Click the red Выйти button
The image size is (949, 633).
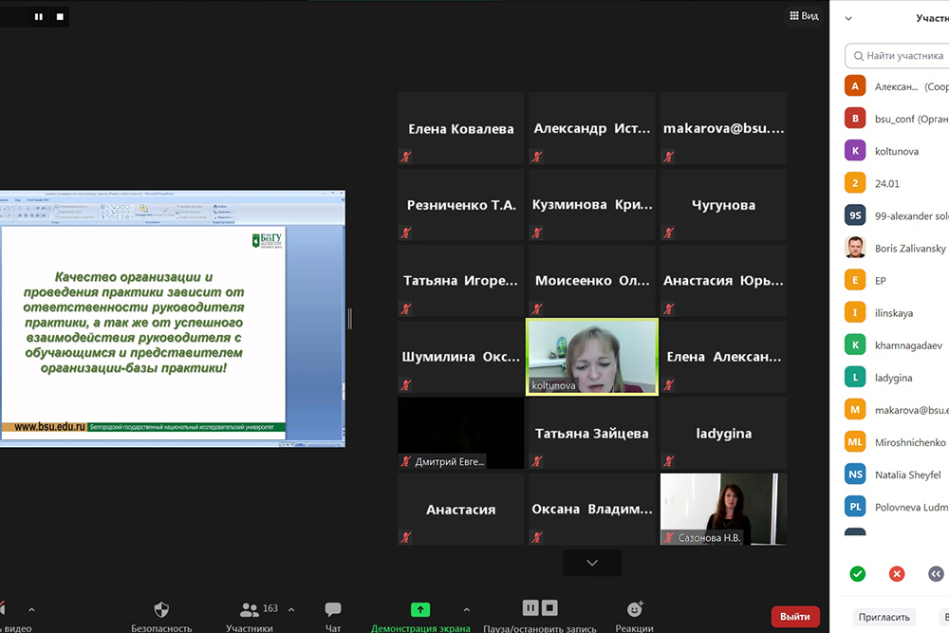[795, 617]
